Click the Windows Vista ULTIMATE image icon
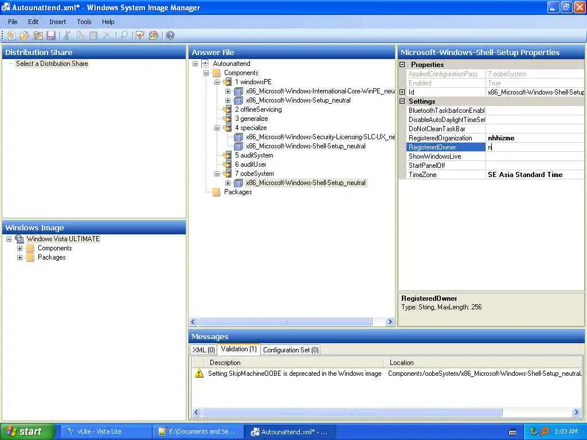The image size is (587, 440). click(19, 239)
